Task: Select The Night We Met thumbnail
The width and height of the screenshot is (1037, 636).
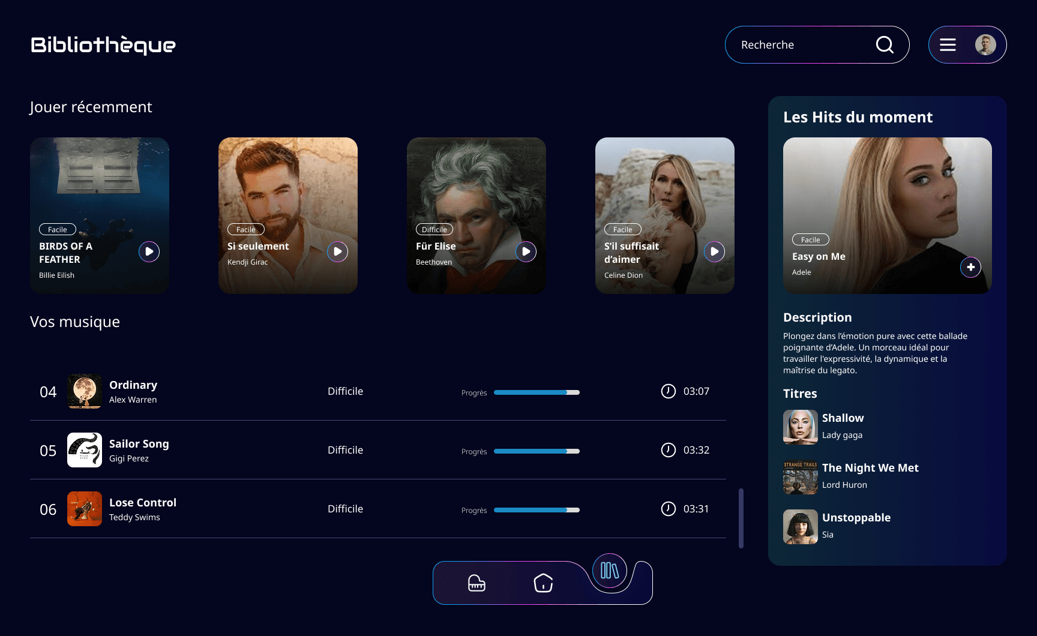Action: [801, 477]
